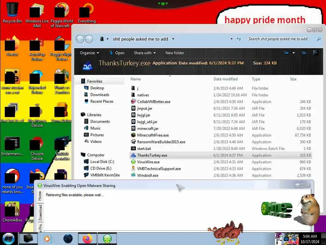Select Recent Places in navigation pane

coord(99,101)
